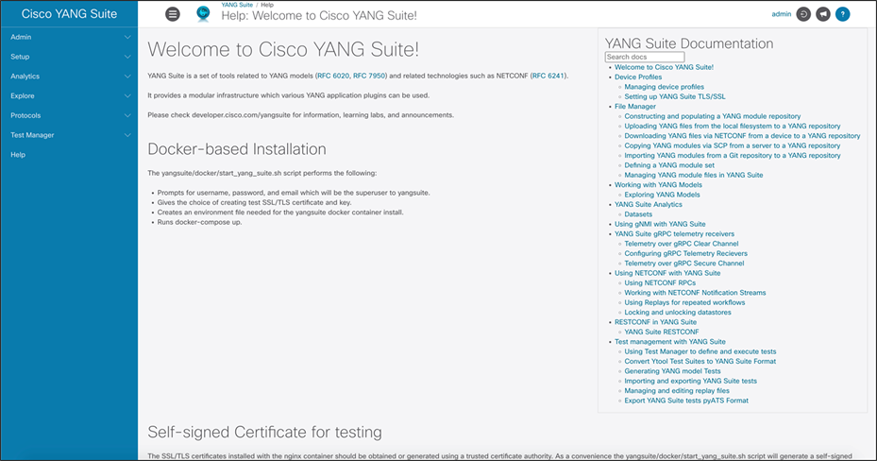The image size is (877, 461).
Task: Open YANG Suite RESTCONF sub-link
Action: click(x=662, y=332)
